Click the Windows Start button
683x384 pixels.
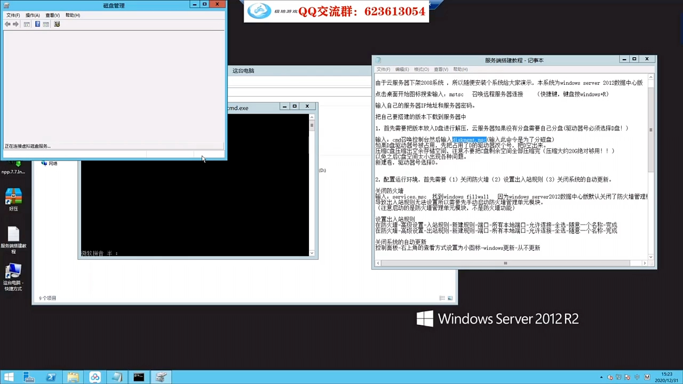click(x=9, y=377)
